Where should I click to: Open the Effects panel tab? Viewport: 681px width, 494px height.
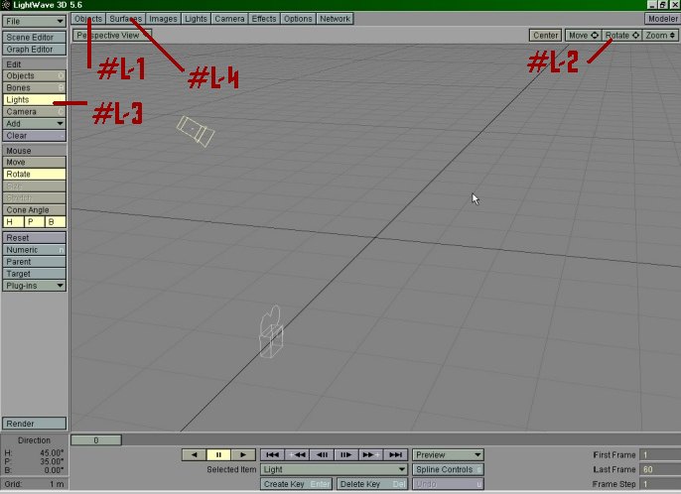[x=264, y=19]
